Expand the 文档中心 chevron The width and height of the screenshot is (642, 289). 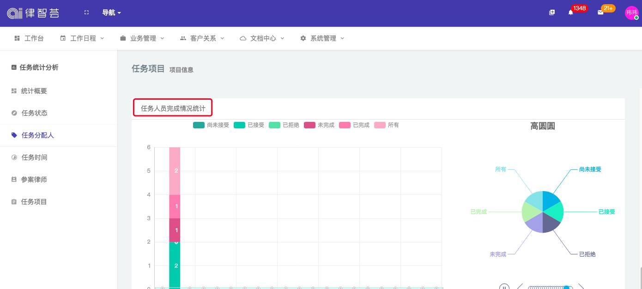[282, 38]
